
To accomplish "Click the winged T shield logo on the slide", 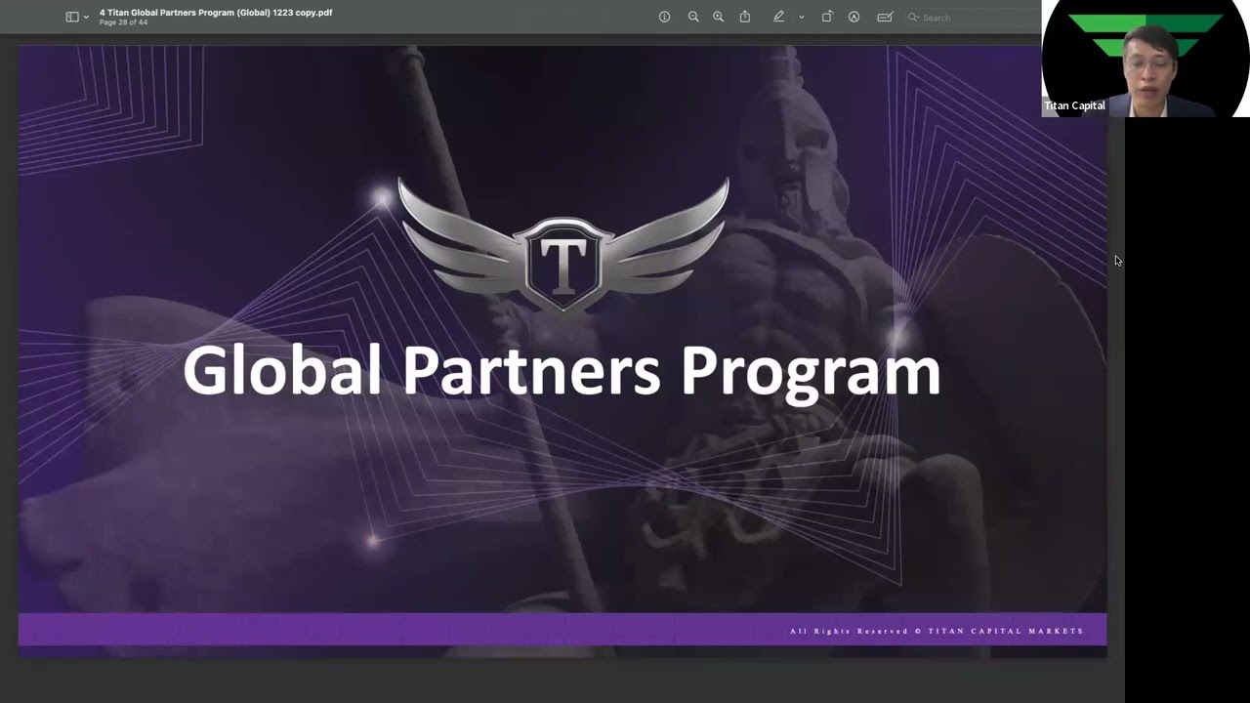I will [x=563, y=245].
